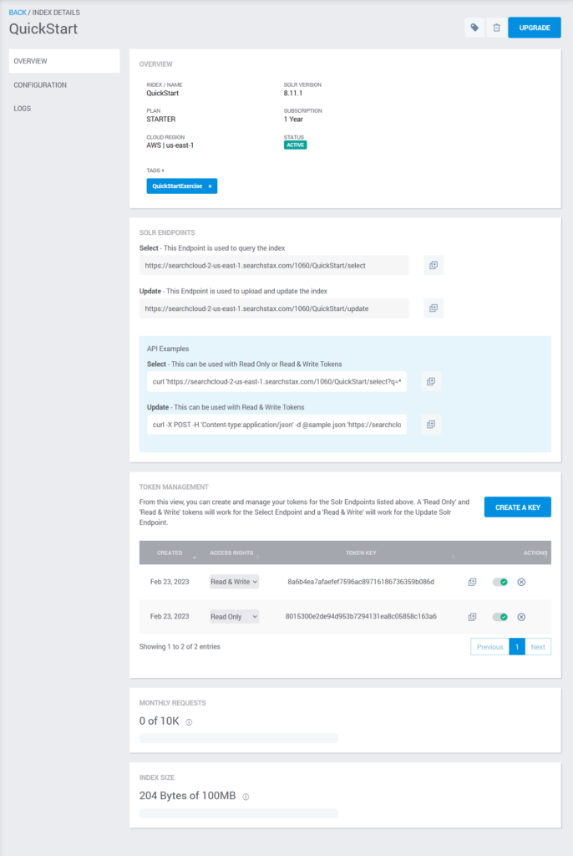Copy the Select endpoint URL

pyautogui.click(x=434, y=265)
